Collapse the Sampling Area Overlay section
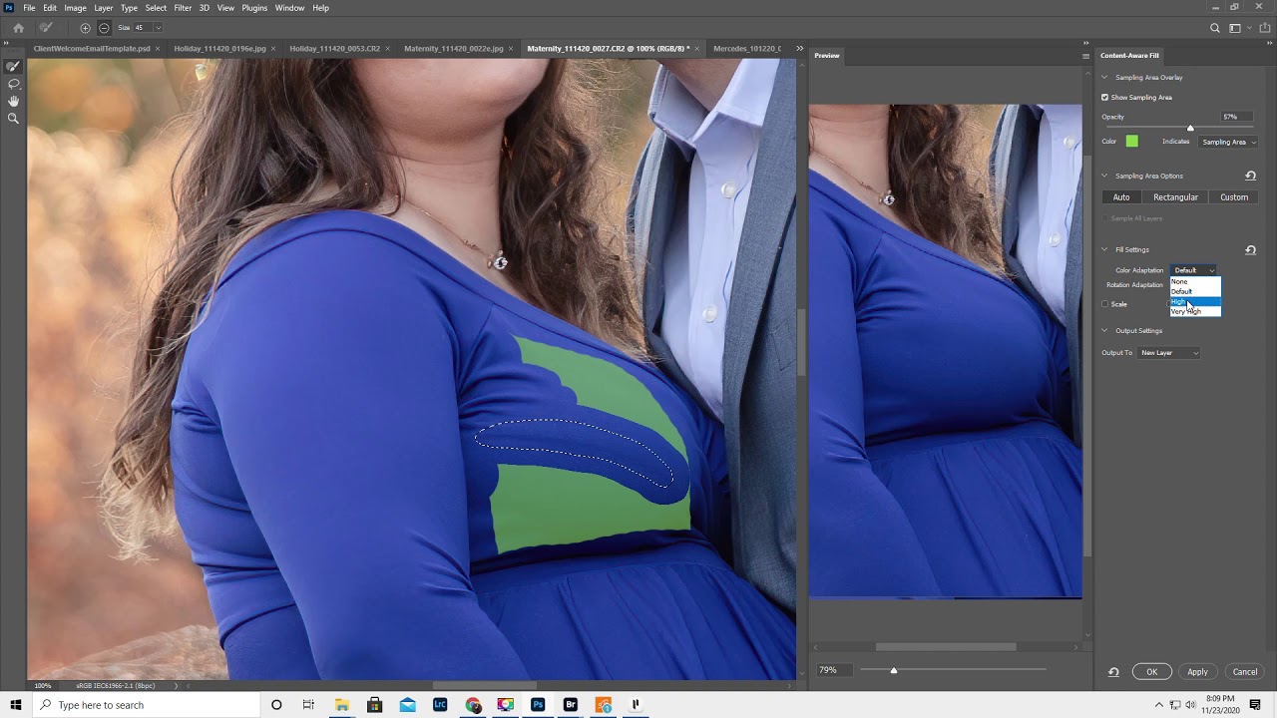The height and width of the screenshot is (718, 1277). [1104, 77]
